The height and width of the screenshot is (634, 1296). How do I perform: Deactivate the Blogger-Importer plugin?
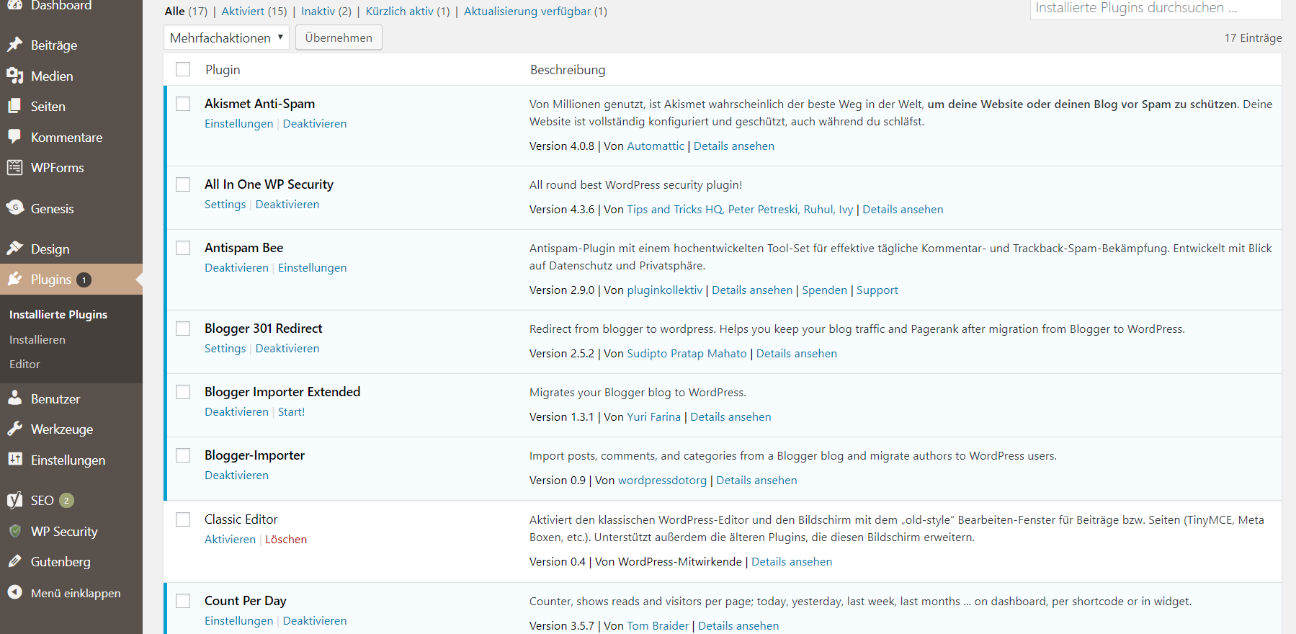[236, 475]
